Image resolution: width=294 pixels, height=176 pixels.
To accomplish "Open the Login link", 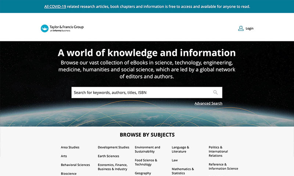I will click(x=250, y=28).
